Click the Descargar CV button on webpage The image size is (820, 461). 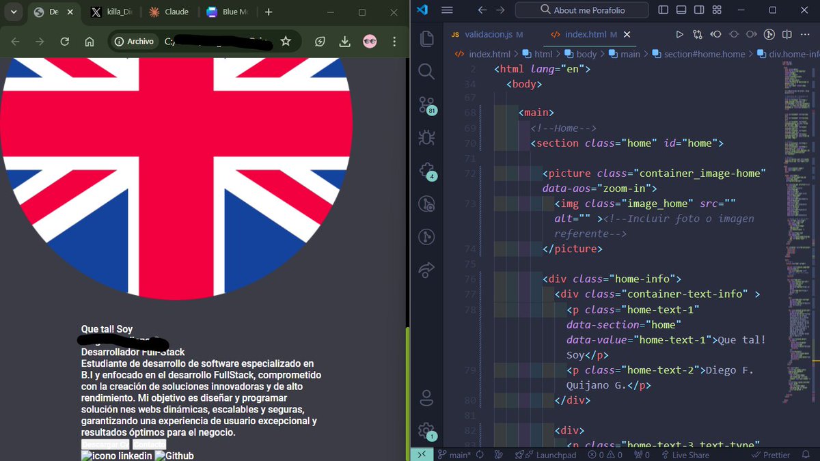click(x=105, y=445)
